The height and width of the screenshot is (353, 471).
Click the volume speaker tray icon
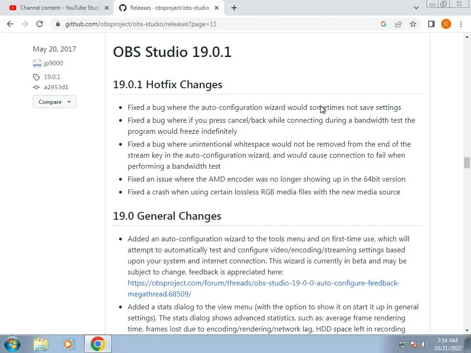point(424,344)
